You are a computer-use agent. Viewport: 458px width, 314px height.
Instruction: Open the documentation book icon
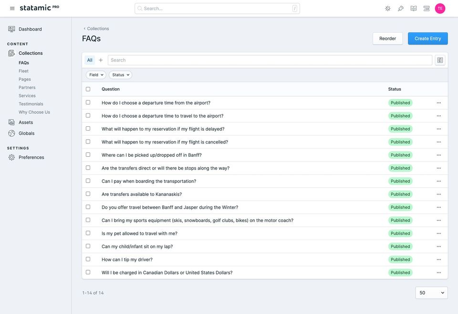414,9
